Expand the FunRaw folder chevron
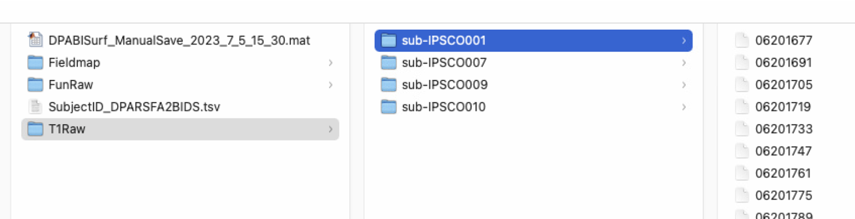Image resolution: width=855 pixels, height=219 pixels. click(330, 85)
